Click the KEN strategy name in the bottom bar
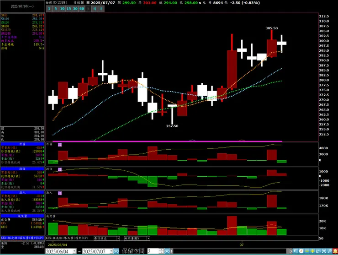This screenshot has width=338, height=255. (x=68, y=238)
